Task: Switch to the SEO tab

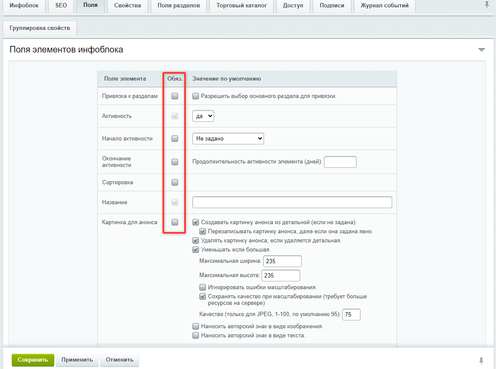Action: click(x=61, y=5)
